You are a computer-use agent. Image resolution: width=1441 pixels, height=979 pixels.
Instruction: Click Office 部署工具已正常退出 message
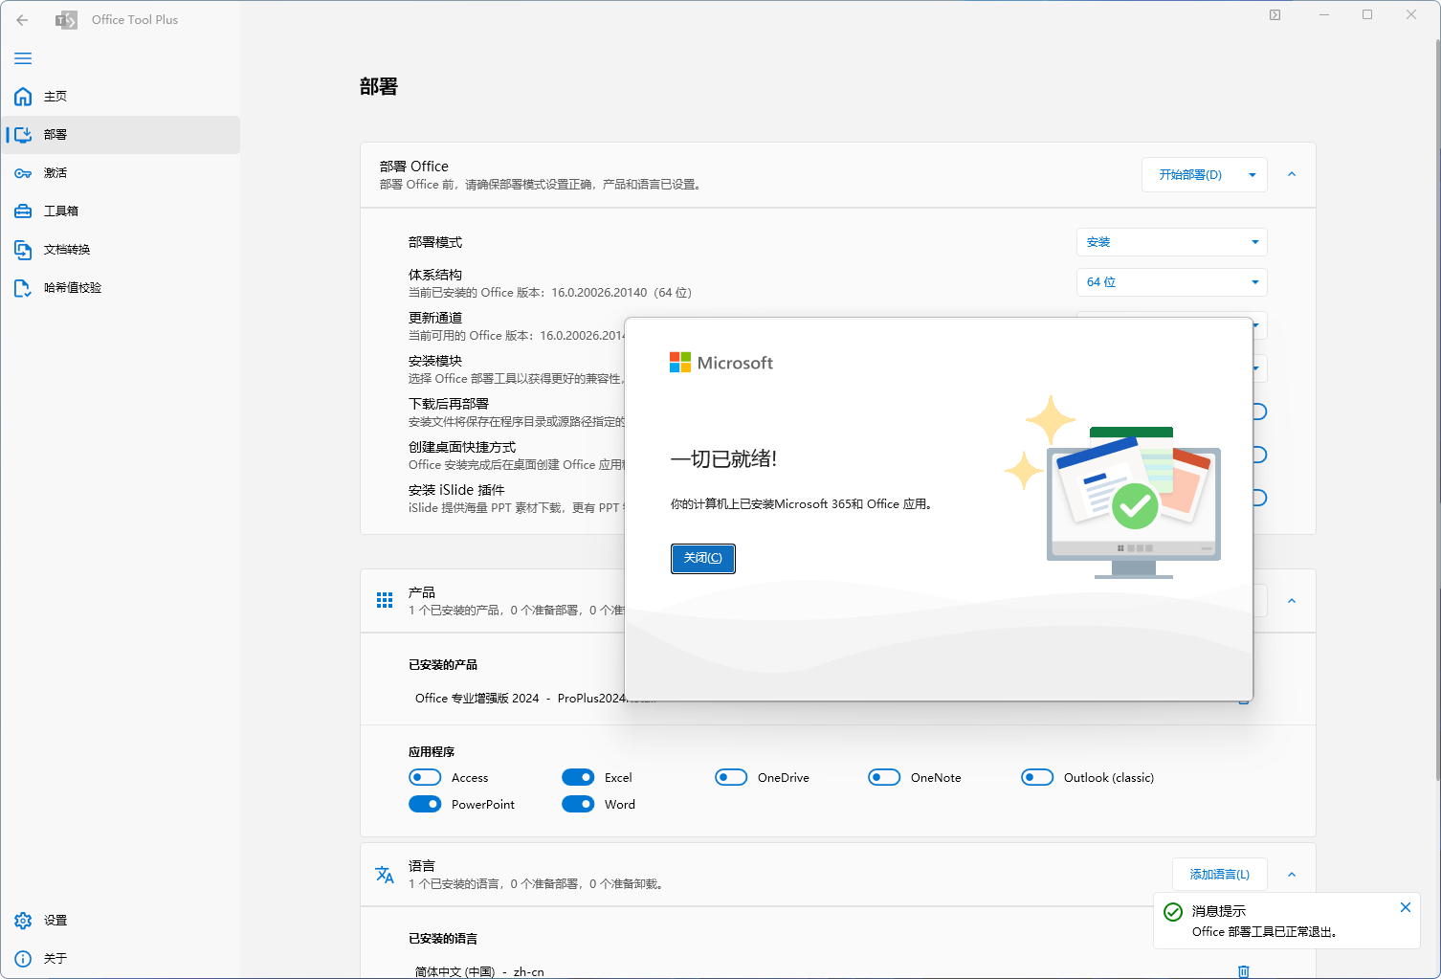click(1264, 932)
